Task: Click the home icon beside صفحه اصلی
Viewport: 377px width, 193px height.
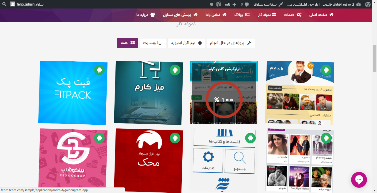Action: point(331,15)
